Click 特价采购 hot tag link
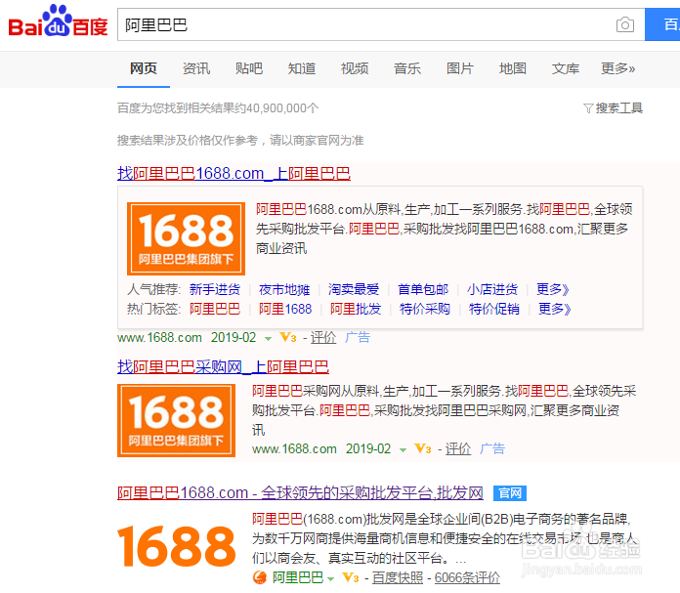Viewport: 680px width, 593px height. click(425, 309)
